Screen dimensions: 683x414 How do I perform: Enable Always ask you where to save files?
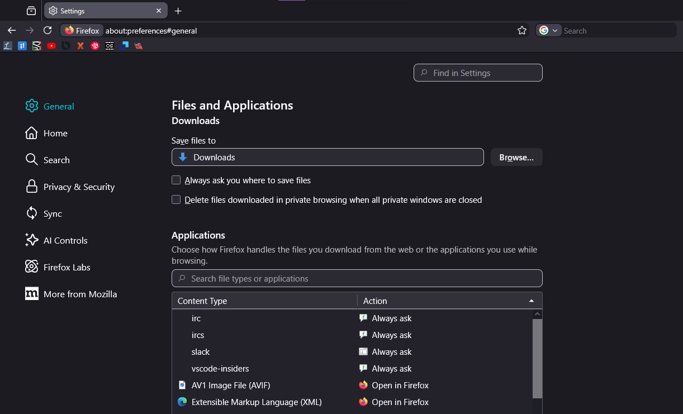click(176, 180)
